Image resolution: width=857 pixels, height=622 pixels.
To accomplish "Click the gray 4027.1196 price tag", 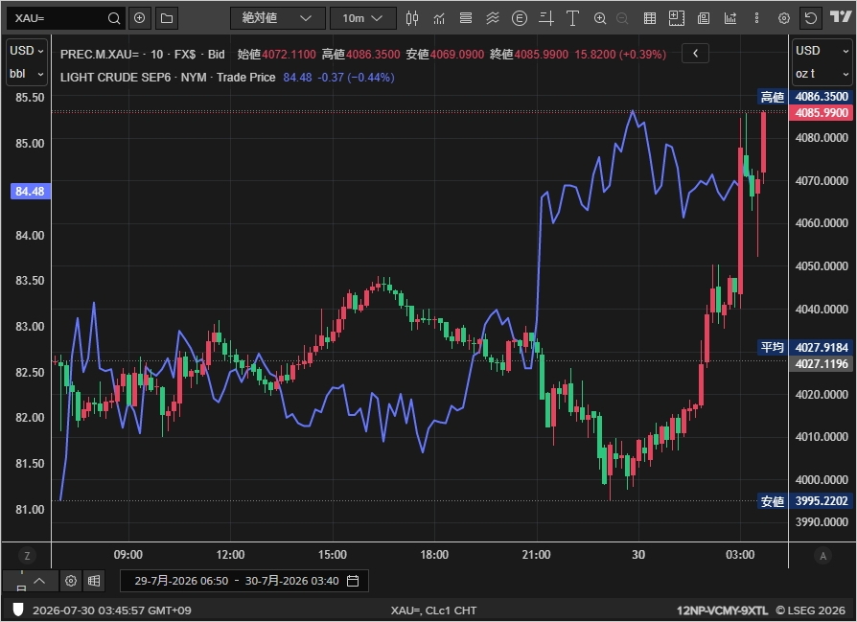I will point(821,363).
